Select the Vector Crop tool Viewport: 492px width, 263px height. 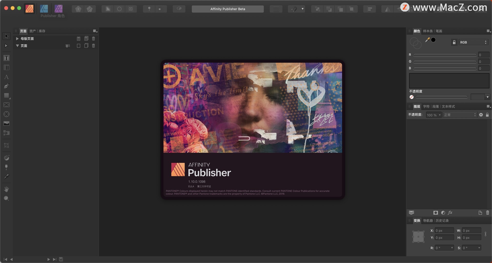6,146
